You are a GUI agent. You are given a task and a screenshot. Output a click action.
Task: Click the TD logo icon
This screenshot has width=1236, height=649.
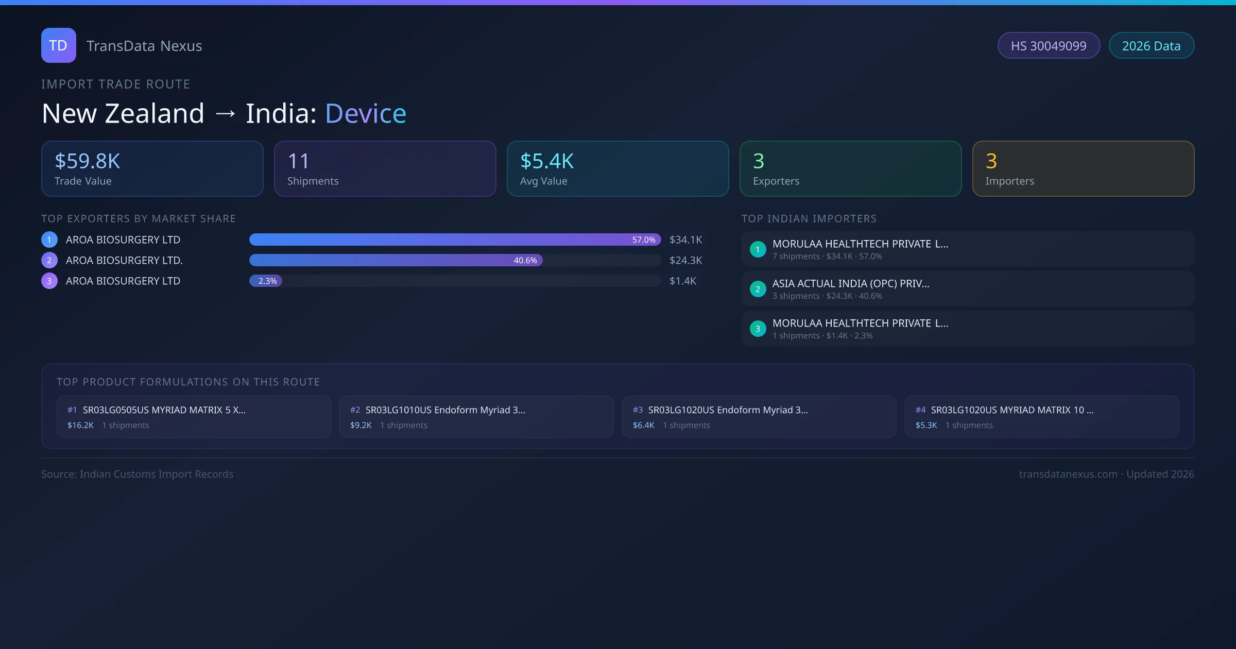(58, 45)
